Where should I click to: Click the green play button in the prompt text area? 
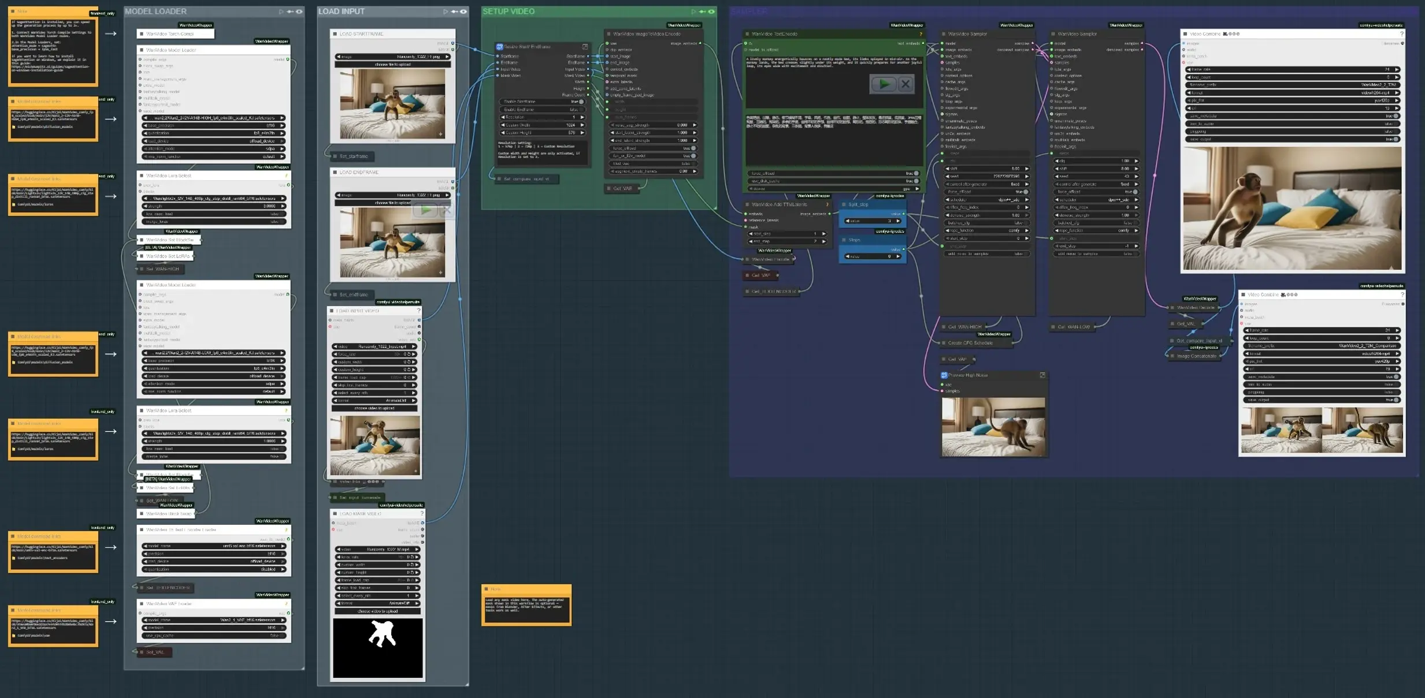(x=884, y=84)
